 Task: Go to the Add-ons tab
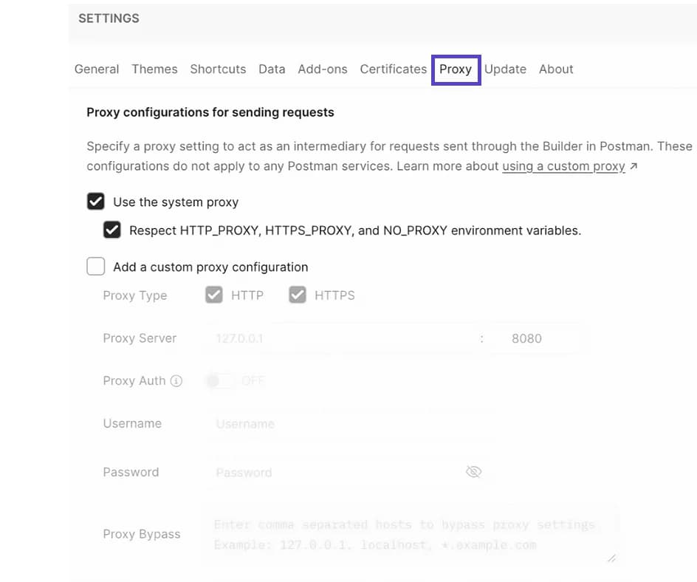(323, 69)
